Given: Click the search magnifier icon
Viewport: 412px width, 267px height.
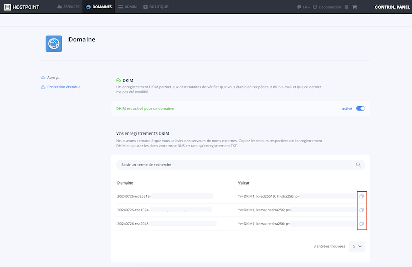Looking at the screenshot, I should pyautogui.click(x=358, y=165).
